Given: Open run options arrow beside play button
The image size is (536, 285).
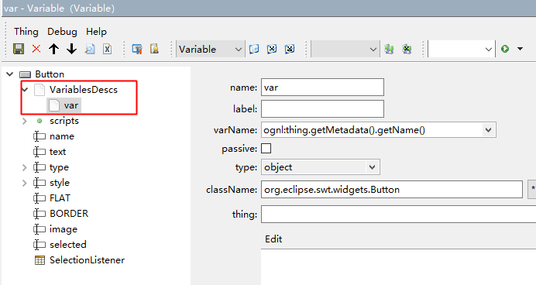Looking at the screenshot, I should (x=520, y=49).
